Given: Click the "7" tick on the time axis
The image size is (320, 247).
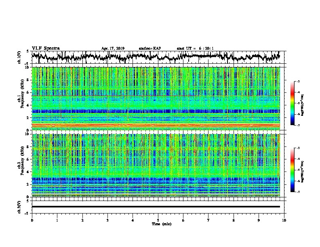Looking at the screenshot, I should click(208, 220).
